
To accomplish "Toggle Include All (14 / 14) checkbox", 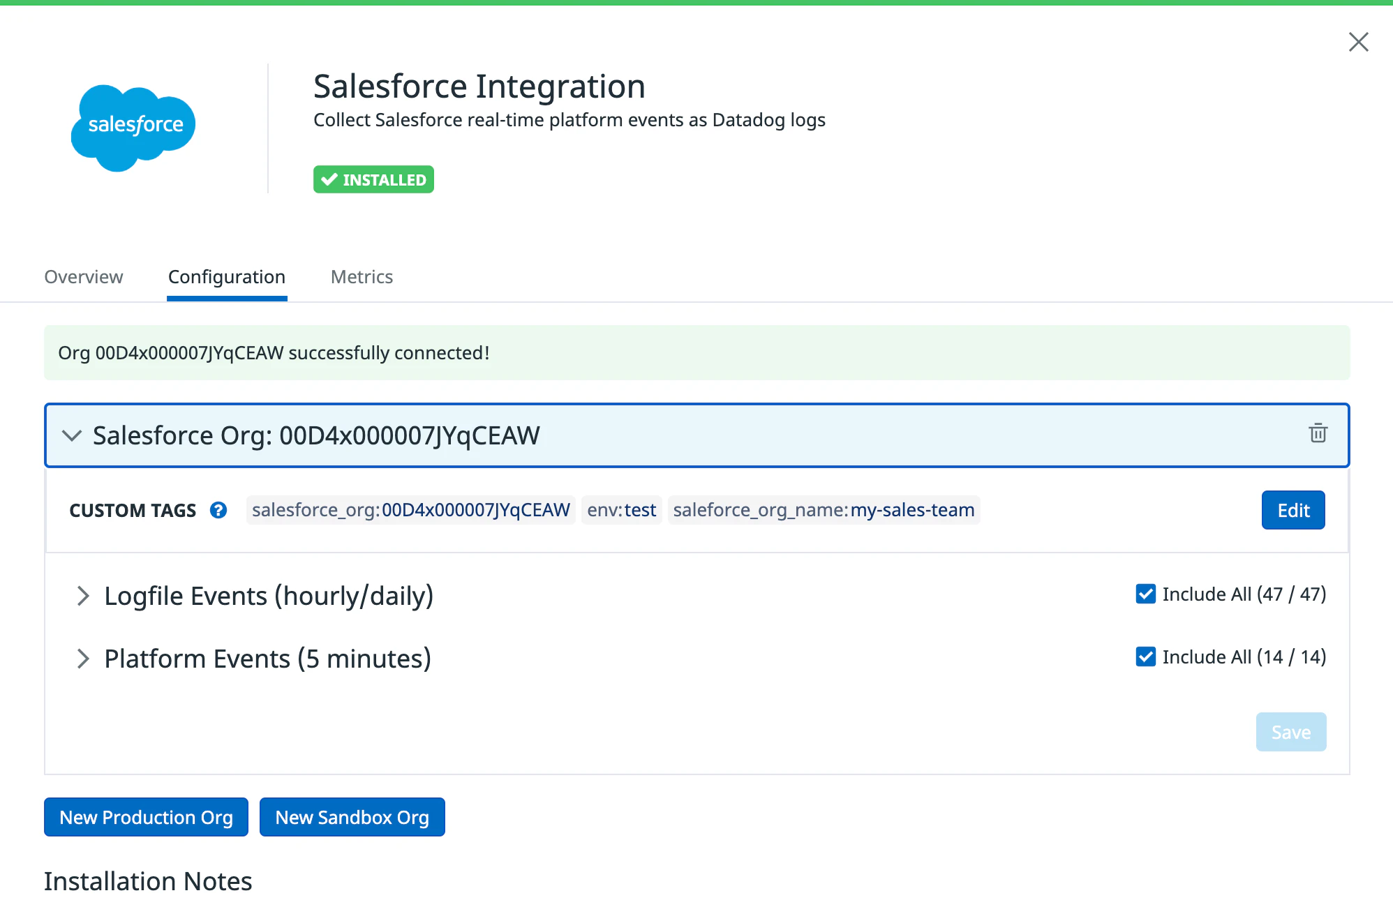I will click(x=1145, y=657).
